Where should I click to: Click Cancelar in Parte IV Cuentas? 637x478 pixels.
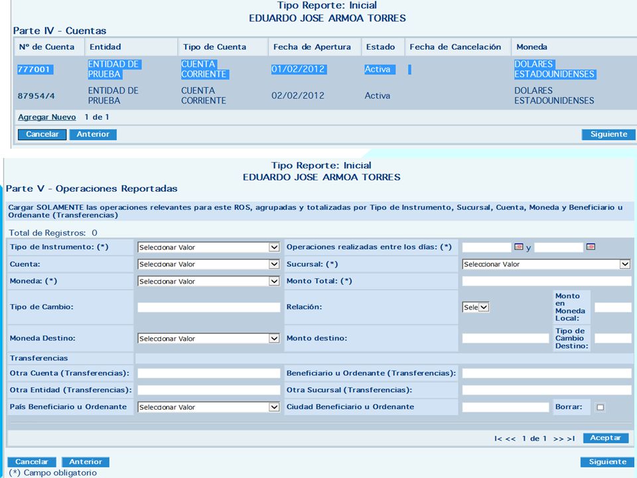click(42, 135)
